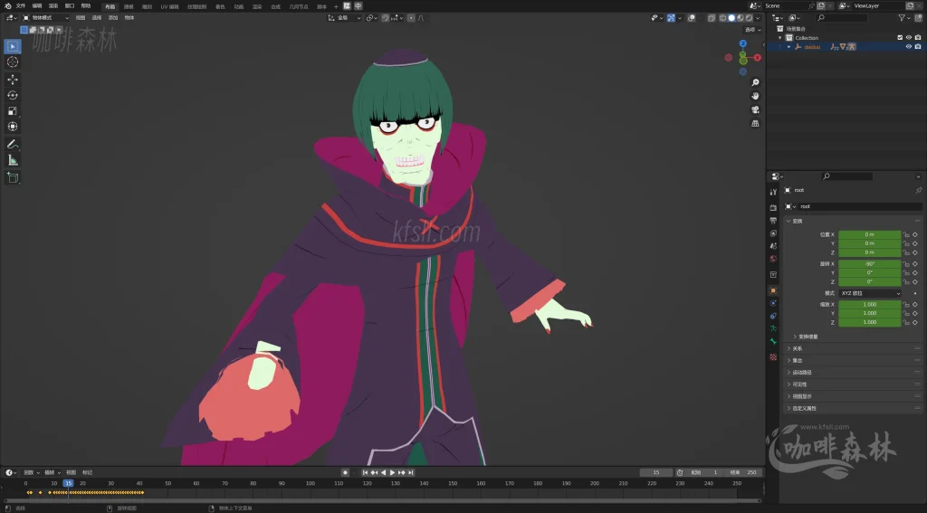
Task: Click the viewport pan hand icon
Action: tap(755, 96)
